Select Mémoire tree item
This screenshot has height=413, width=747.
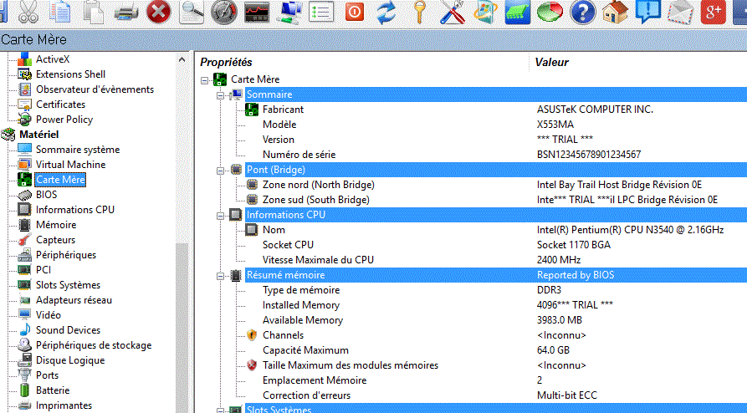(x=56, y=225)
